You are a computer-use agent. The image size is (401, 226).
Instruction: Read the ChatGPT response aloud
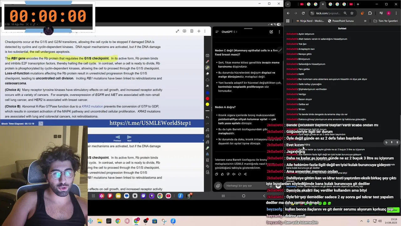point(234,174)
